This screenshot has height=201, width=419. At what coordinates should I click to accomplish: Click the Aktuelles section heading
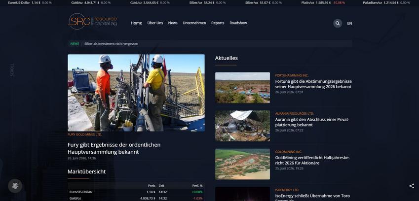click(227, 58)
